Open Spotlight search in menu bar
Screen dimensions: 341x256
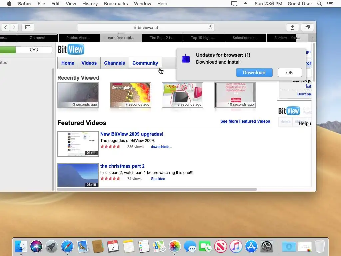pyautogui.click(x=319, y=4)
